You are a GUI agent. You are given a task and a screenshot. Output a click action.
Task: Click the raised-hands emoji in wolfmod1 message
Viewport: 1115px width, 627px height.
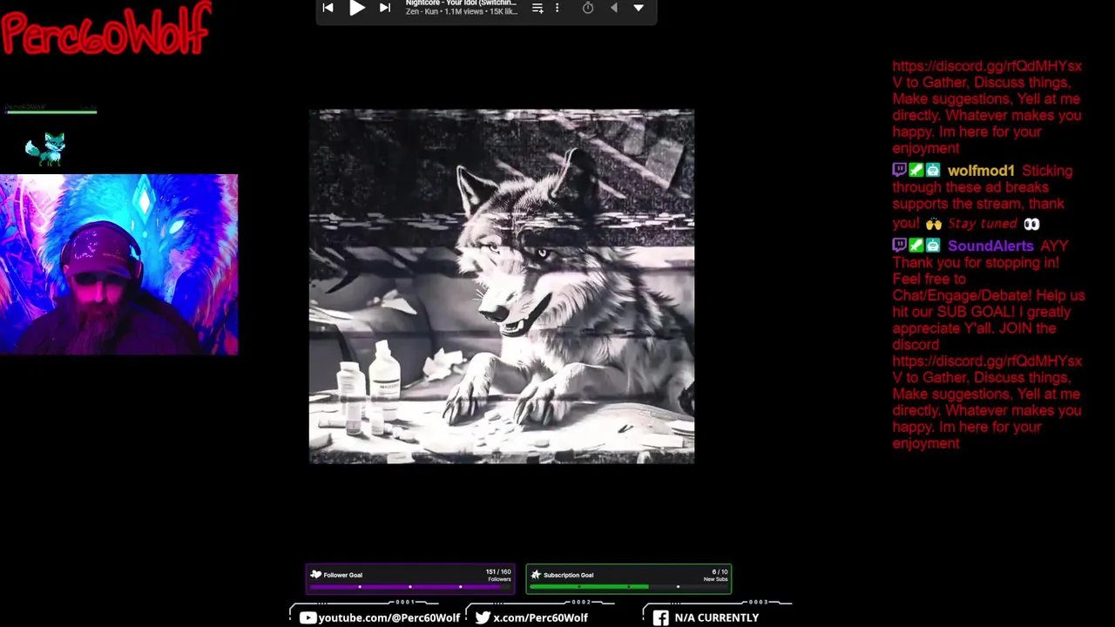[x=933, y=224]
